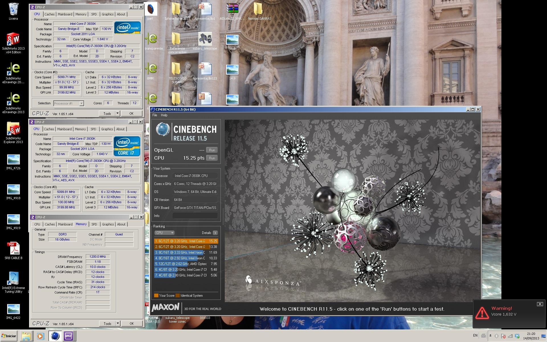Screen dimensions: 547x342
Task: Run the OpenGL test in Cinebench
Action: click(x=212, y=150)
